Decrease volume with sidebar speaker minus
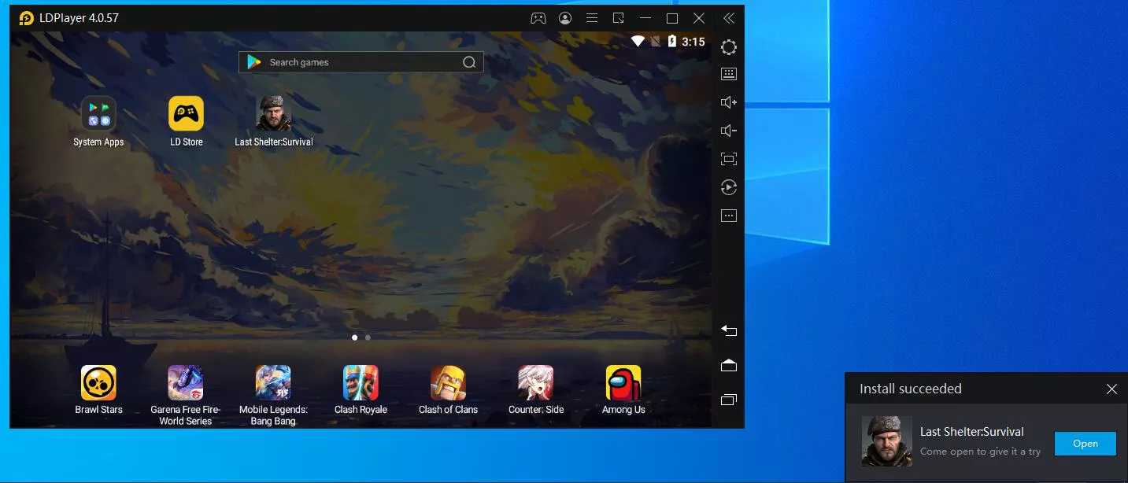 729,131
